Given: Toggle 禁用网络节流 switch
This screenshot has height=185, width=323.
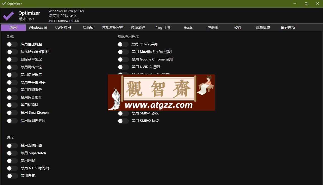Looking at the screenshot, I should click(x=12, y=67).
